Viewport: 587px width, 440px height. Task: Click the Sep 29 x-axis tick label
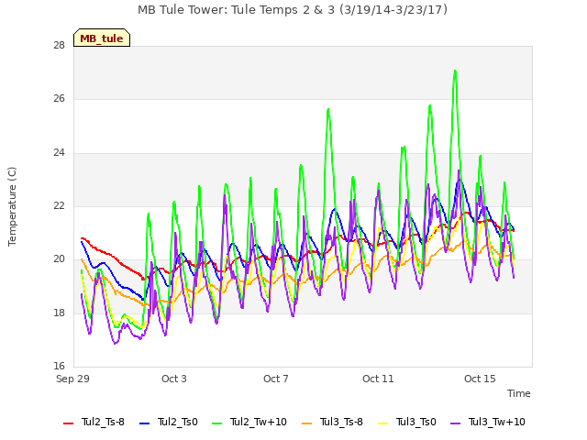72,379
